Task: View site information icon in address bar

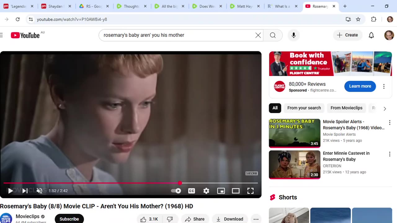Action: (x=31, y=19)
